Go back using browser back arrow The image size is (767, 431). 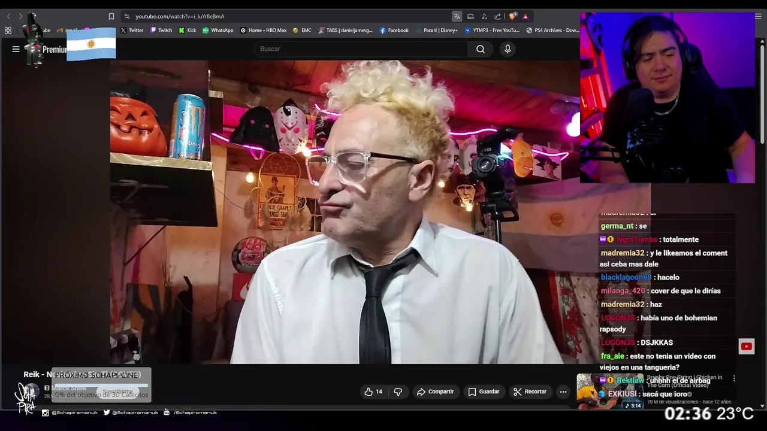tap(8, 16)
